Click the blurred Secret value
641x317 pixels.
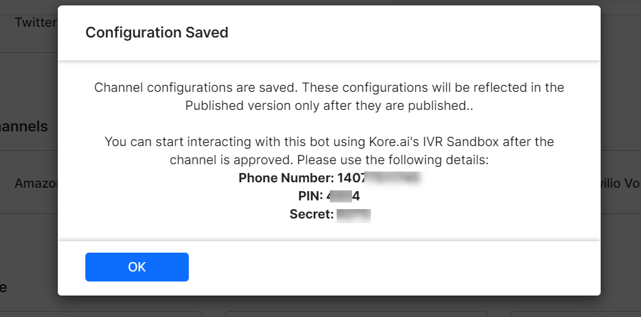coord(353,214)
